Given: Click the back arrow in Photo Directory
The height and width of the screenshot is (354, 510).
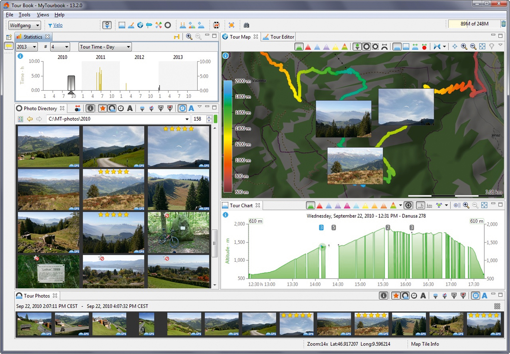Looking at the screenshot, I should (x=30, y=119).
